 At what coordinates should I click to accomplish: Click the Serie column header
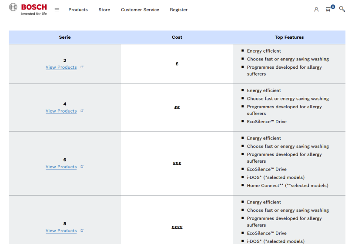point(65,37)
